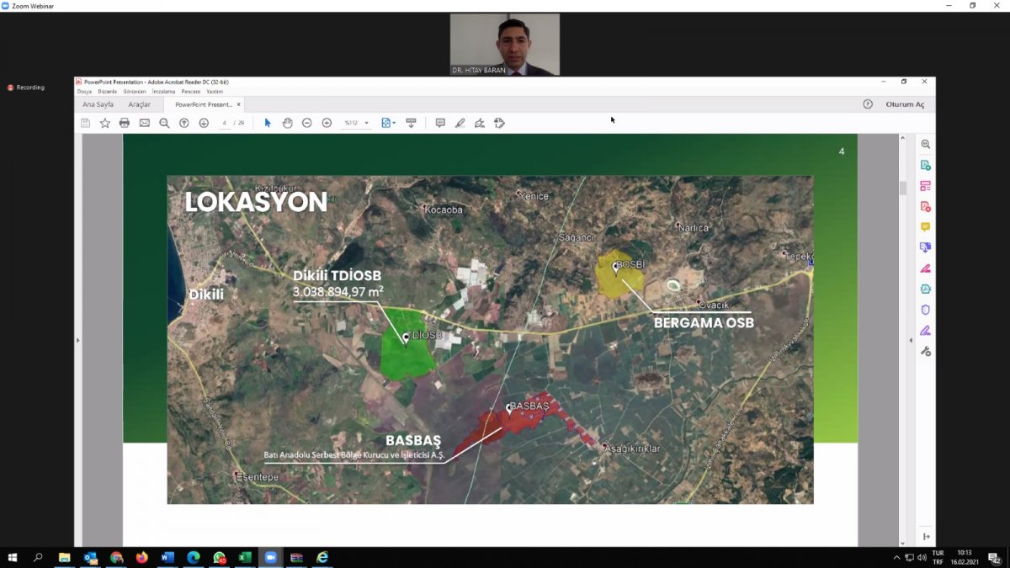Select the PowerPoint Present... document tab
Viewport: 1010px width, 568px height.
coord(203,104)
